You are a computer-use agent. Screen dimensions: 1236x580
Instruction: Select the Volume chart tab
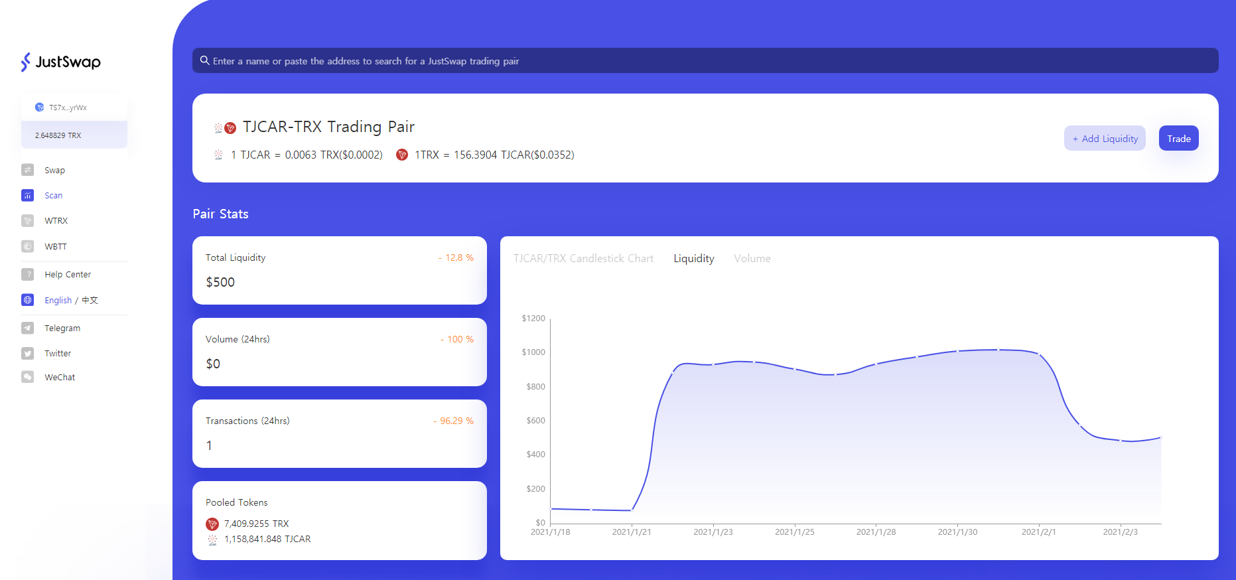(752, 259)
